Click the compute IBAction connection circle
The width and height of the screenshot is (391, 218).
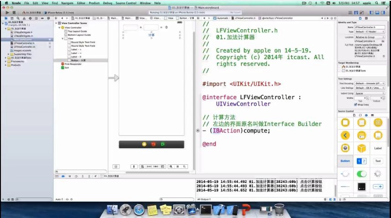click(198, 131)
